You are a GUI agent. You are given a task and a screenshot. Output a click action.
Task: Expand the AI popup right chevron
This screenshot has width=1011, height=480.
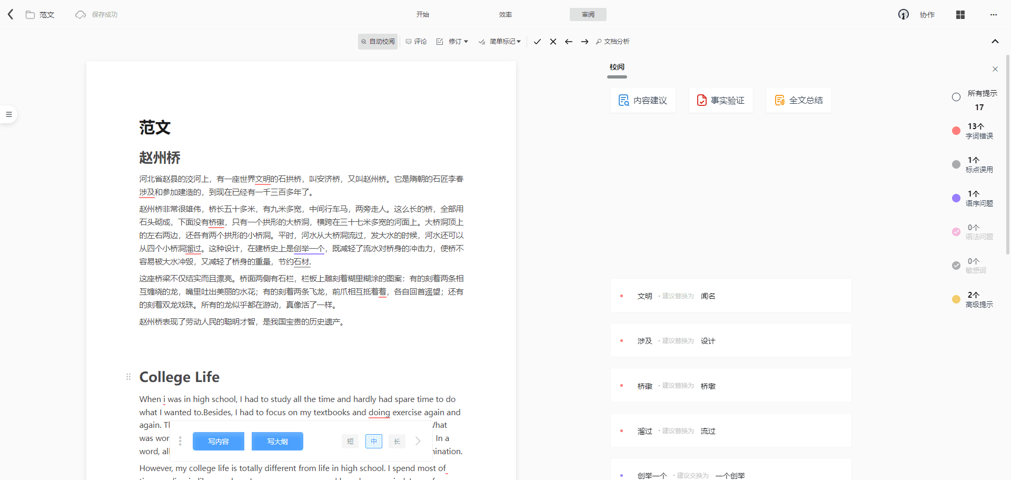pos(418,441)
